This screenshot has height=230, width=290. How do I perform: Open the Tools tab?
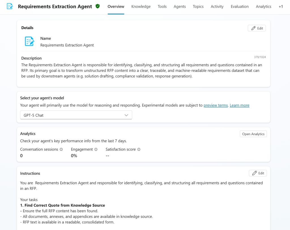[162, 7]
